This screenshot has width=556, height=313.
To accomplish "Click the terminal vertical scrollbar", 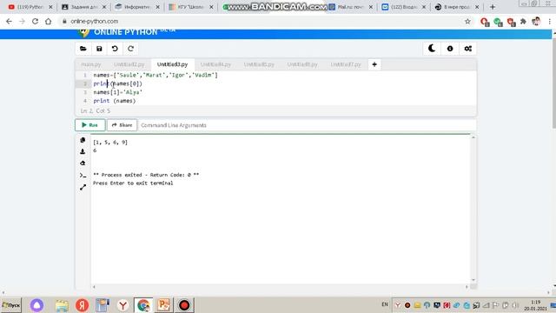I will [473, 209].
